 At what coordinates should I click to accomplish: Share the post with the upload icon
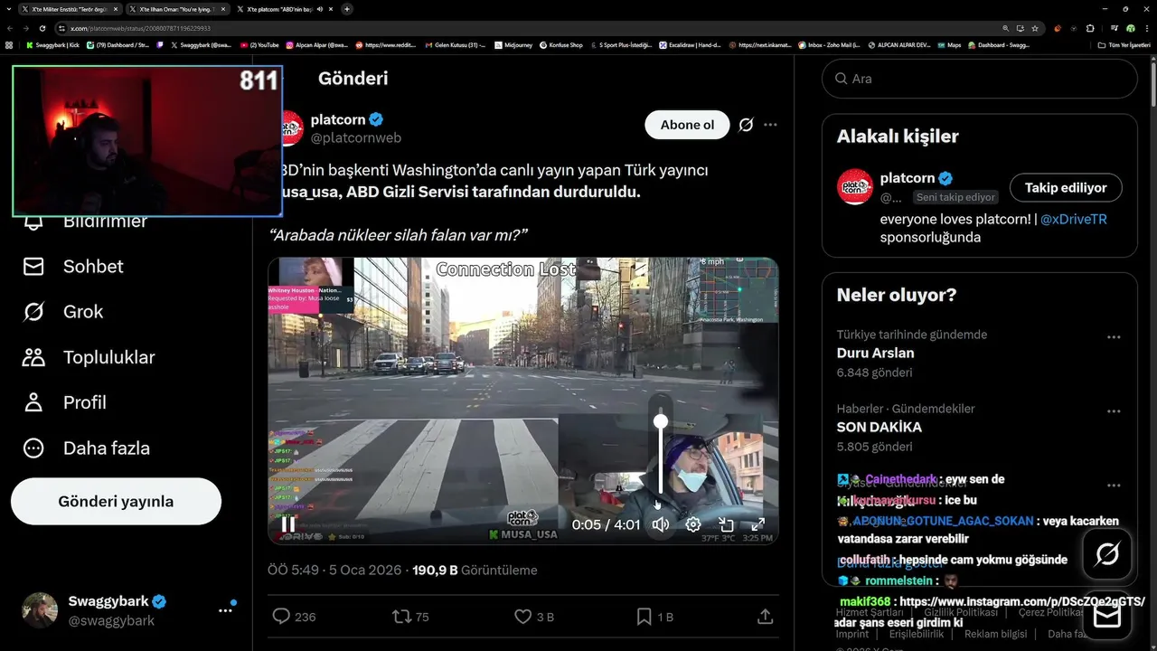(x=765, y=617)
